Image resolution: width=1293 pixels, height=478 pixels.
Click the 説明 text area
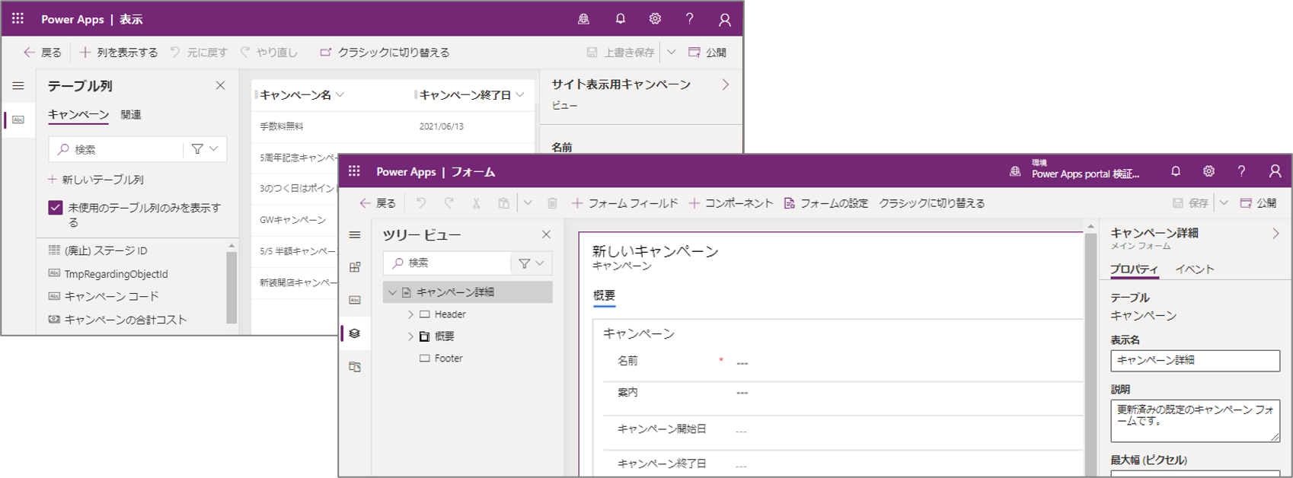(x=1195, y=420)
